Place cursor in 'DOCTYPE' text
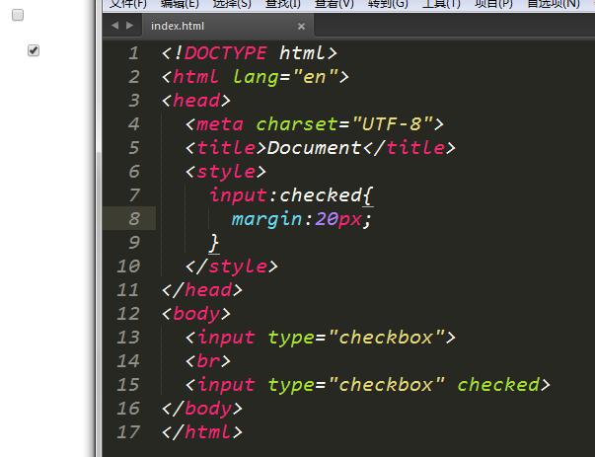595x457 pixels. tap(225, 53)
